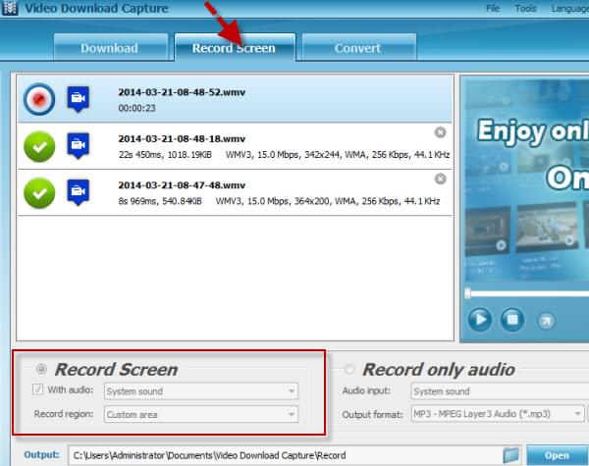Screen dimensions: 589x466
Task: Switch to the Convert tab
Action: pyautogui.click(x=358, y=47)
